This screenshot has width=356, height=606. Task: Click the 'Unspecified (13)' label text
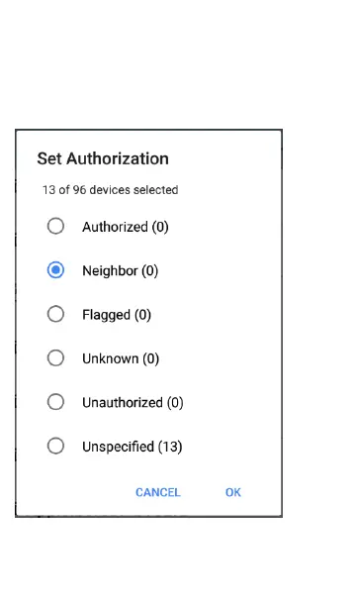click(x=133, y=448)
